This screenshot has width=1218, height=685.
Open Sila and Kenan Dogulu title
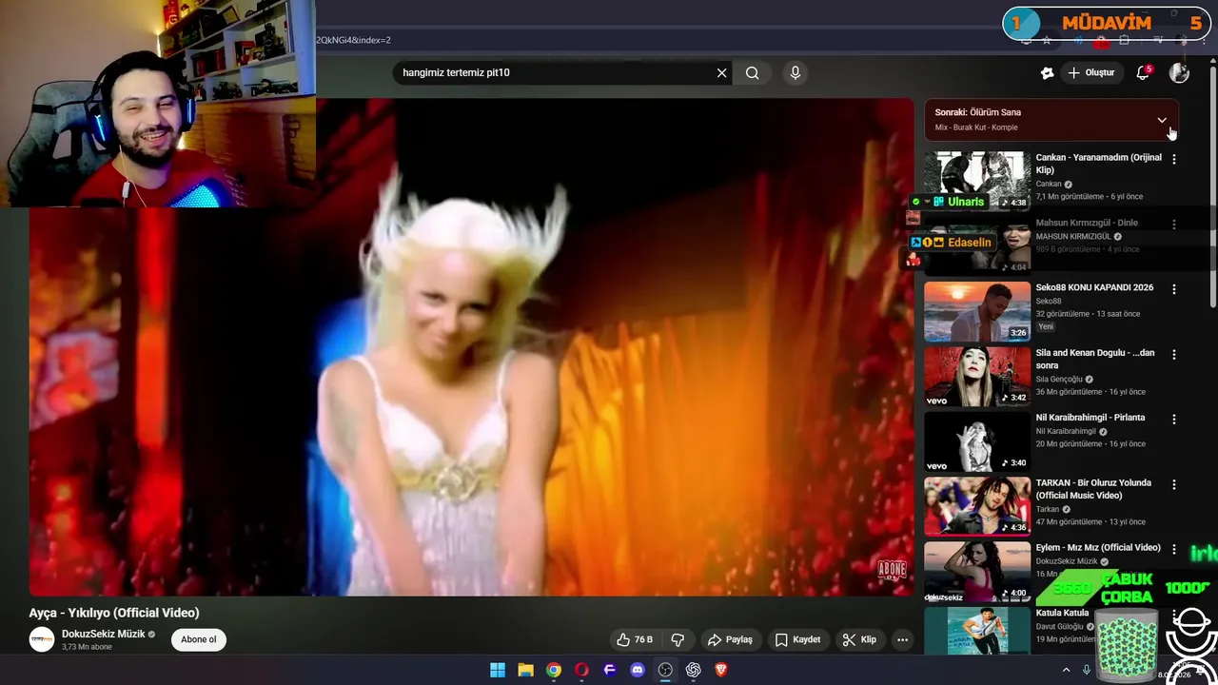point(1095,359)
